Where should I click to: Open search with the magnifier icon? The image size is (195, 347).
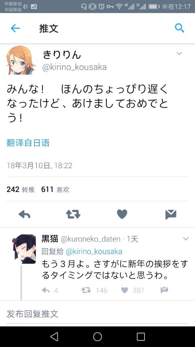tap(179, 28)
